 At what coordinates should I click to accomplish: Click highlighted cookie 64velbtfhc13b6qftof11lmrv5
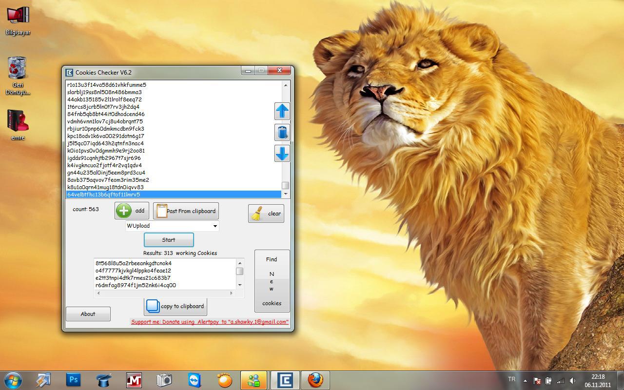(174, 195)
